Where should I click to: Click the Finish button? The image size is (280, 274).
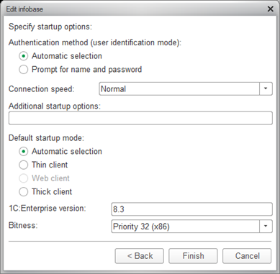coord(193,256)
